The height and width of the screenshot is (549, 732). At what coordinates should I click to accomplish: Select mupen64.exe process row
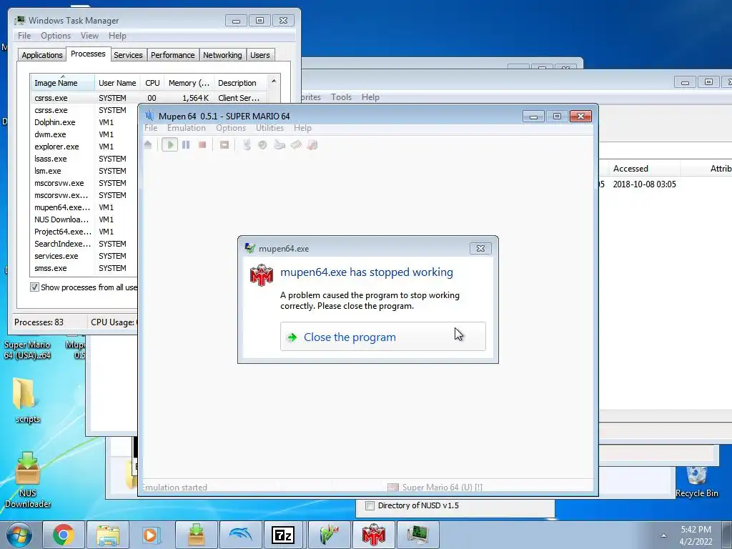[84, 207]
